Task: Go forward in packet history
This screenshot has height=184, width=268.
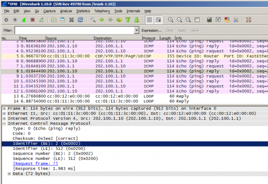Action: [111, 20]
